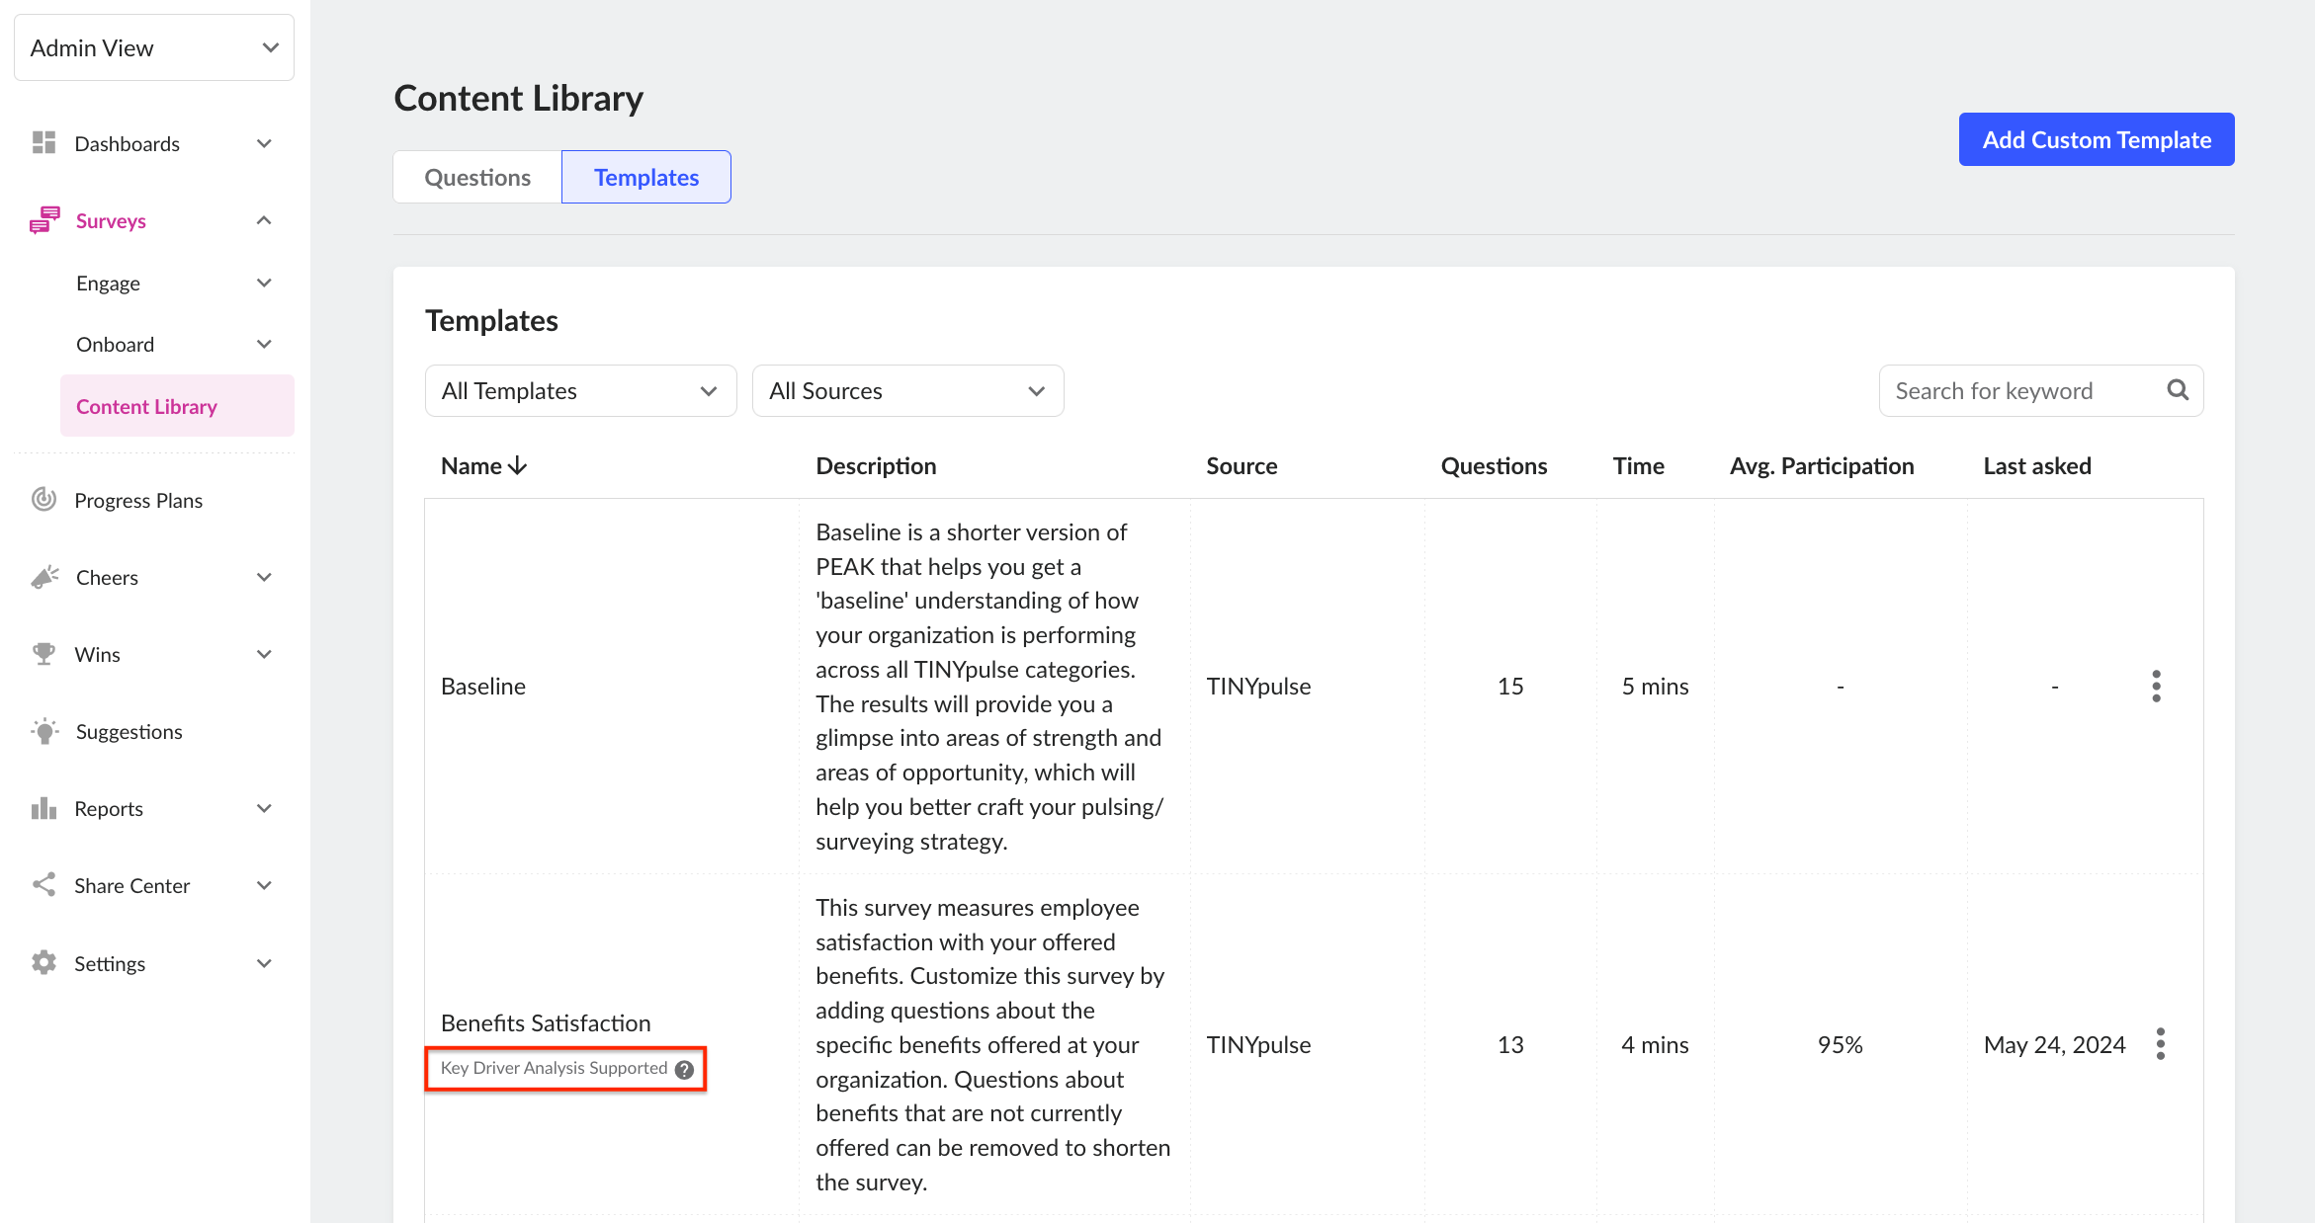Expand the Cheers chevron
Screen dimensions: 2315x1223
tap(264, 578)
